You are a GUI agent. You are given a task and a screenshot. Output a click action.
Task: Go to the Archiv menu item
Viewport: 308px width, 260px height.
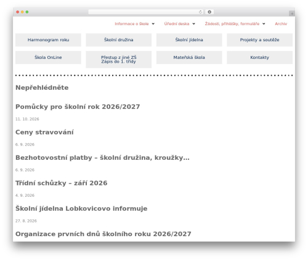(x=281, y=24)
